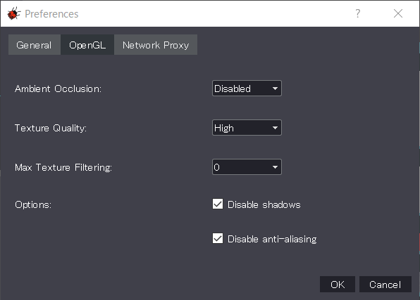
Task: Click the 'Disable shadows' label text
Action: [264, 204]
